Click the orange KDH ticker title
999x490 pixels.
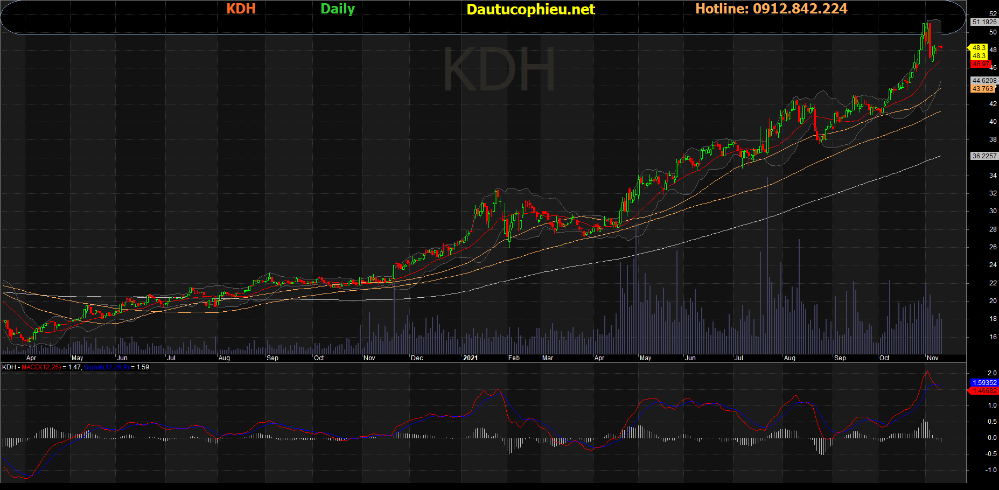coord(241,9)
